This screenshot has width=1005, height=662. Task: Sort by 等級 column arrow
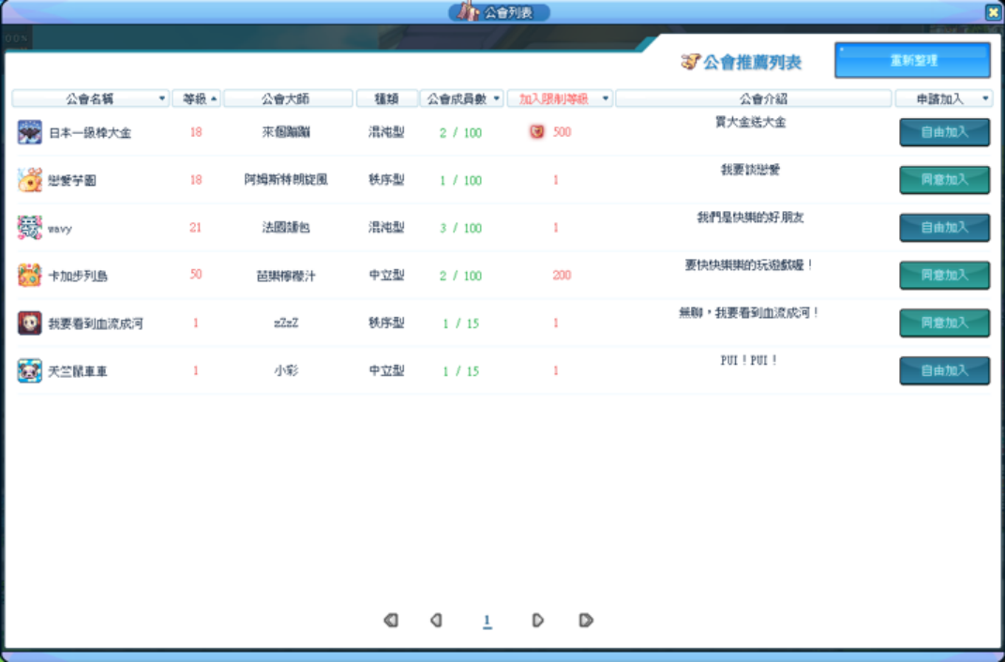(214, 98)
